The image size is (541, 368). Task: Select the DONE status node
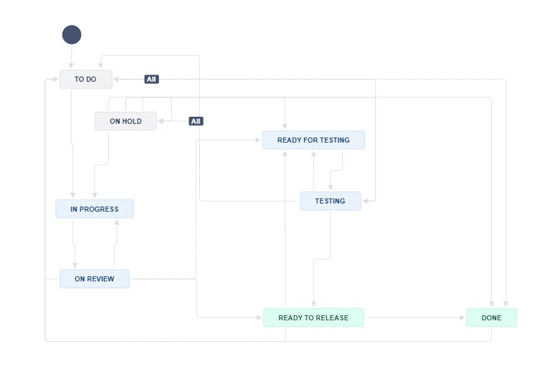click(x=491, y=318)
